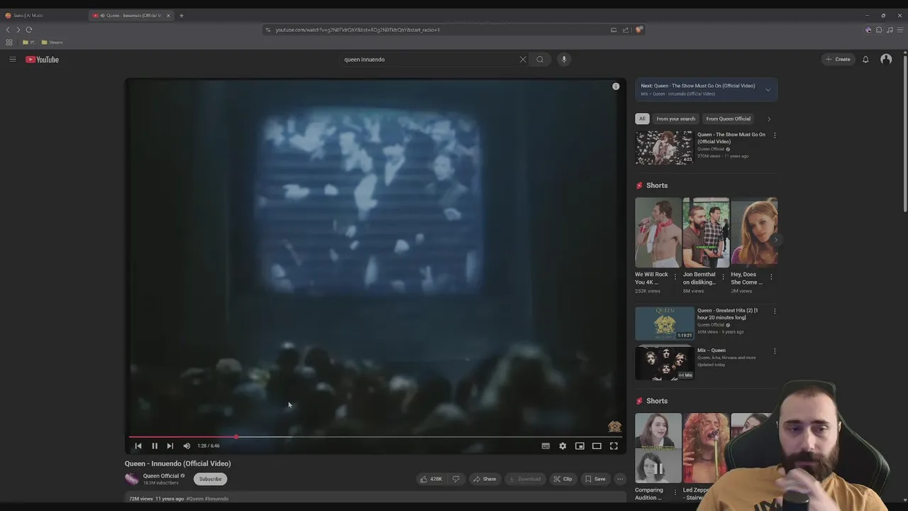Close the Queen Innuendo browser tab
Screen dimensions: 908x511
click(x=168, y=16)
